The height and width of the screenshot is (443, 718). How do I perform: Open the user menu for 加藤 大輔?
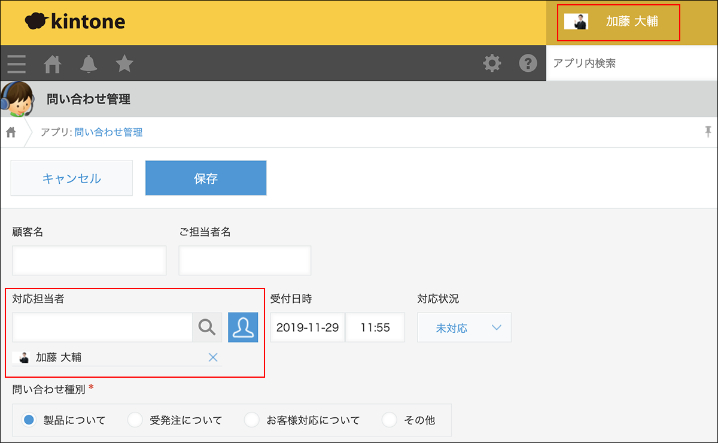618,22
